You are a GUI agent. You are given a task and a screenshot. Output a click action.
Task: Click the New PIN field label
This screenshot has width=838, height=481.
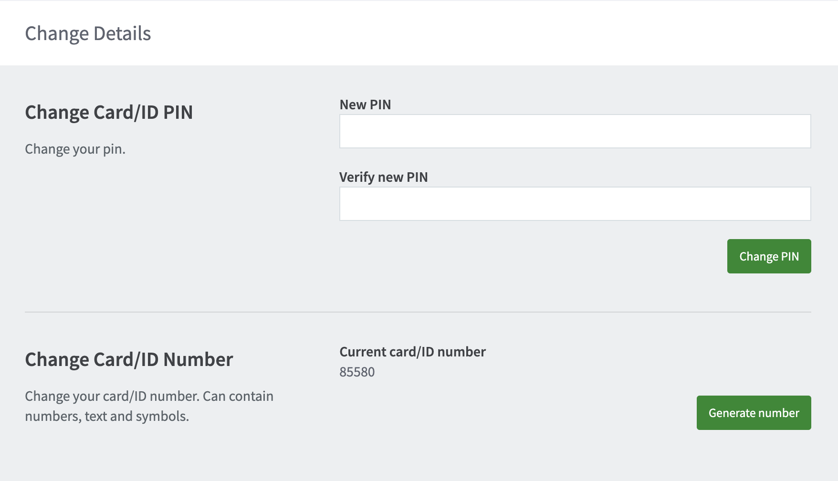click(365, 105)
